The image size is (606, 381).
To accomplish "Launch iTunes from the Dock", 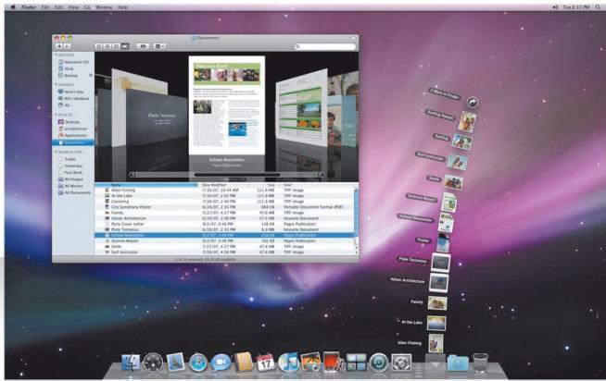I will point(288,363).
